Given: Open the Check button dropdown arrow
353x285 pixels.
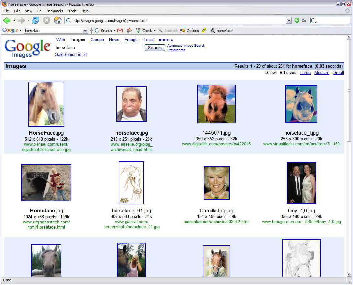Looking at the screenshot, I should coord(155,31).
